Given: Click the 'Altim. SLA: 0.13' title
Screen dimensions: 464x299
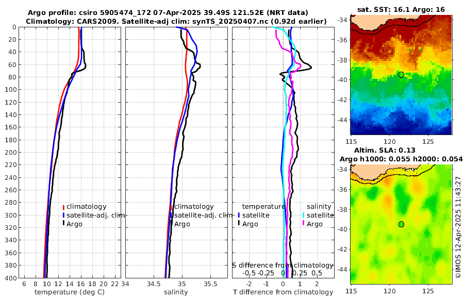Looking at the screenshot, I should pos(385,150).
